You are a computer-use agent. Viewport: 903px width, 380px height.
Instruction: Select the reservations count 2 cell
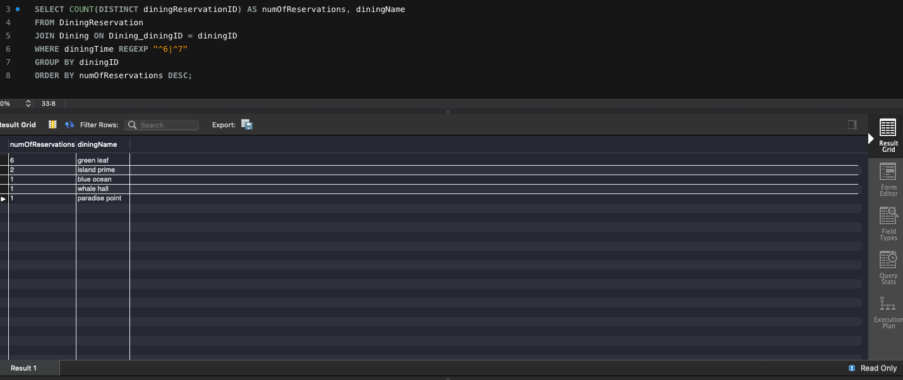[42, 170]
